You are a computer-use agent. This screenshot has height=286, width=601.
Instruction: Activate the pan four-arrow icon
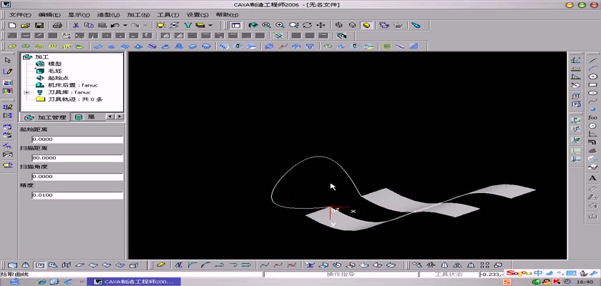click(321, 25)
